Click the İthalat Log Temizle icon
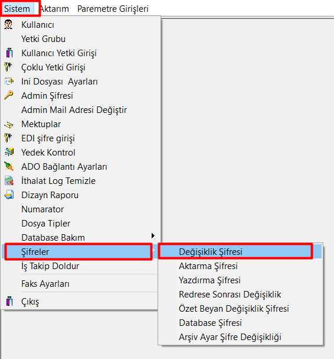The image size is (334, 359). (x=9, y=180)
